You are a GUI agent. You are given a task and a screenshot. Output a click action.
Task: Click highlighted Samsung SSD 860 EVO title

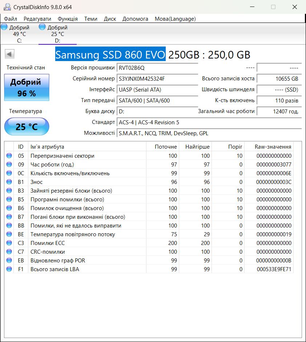pos(110,54)
